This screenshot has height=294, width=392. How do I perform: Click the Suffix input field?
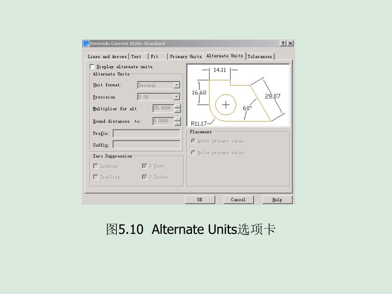coord(147,144)
